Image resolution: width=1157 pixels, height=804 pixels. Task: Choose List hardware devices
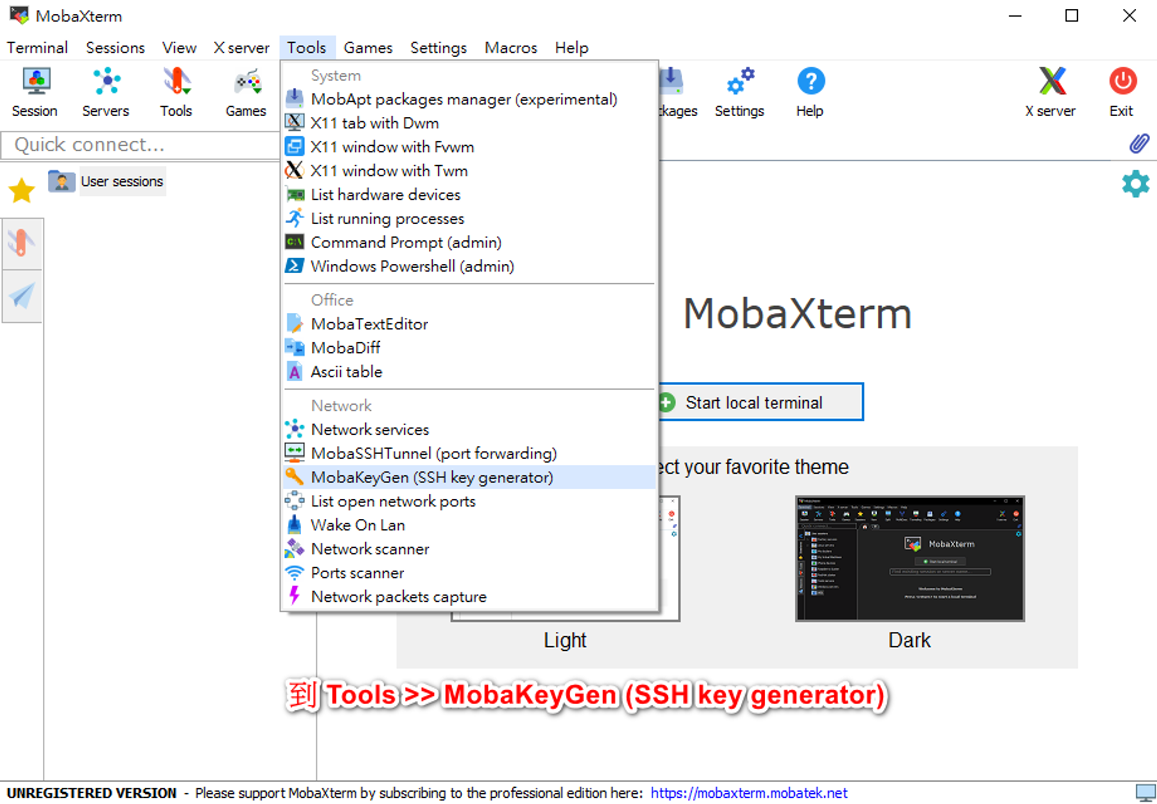[x=469, y=195]
